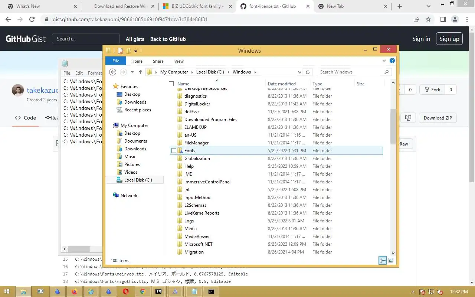The width and height of the screenshot is (475, 297).
Task: Select the DigitalLocker folder
Action: pos(197,104)
